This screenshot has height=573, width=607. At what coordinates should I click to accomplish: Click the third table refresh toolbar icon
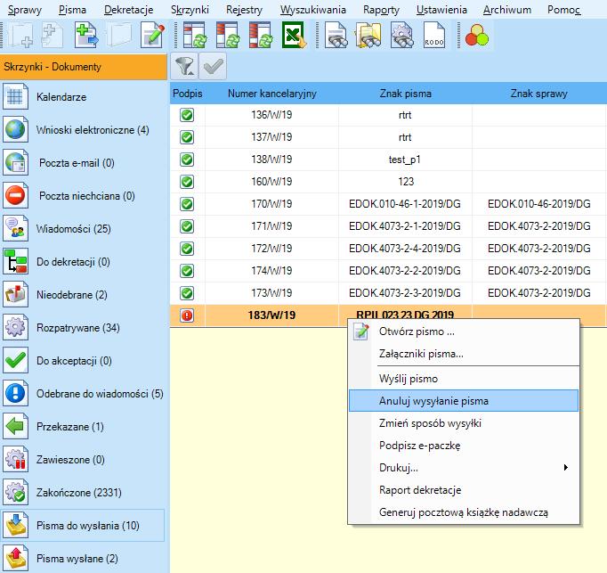(261, 36)
